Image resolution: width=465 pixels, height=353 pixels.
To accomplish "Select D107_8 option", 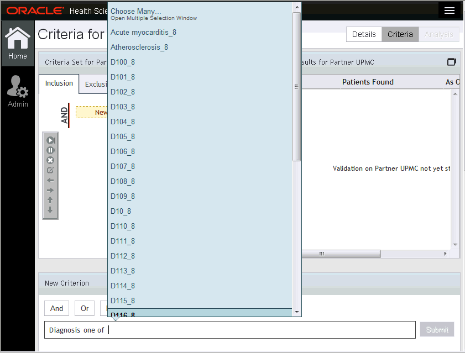I will click(x=200, y=167).
